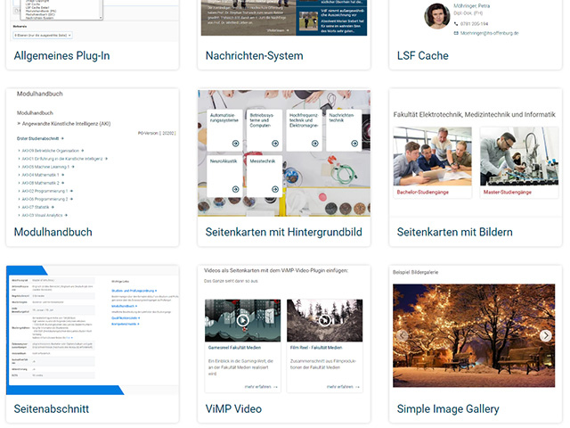Click the PO-Version 20202 label
Viewport: 570px width, 428px height.
(x=157, y=133)
